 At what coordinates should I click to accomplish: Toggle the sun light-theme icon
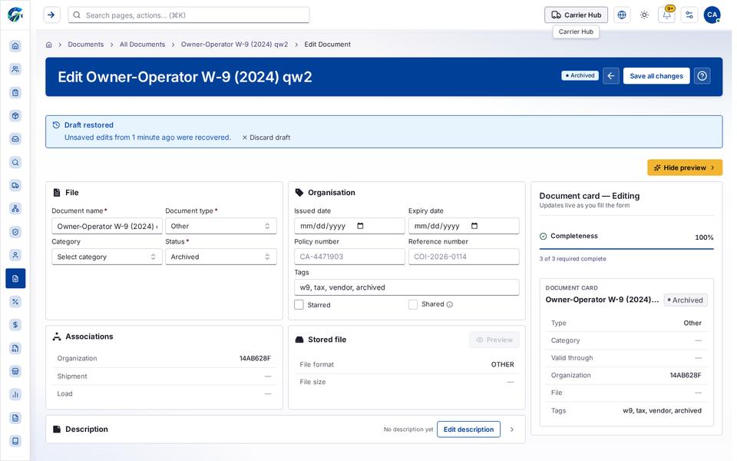click(644, 15)
